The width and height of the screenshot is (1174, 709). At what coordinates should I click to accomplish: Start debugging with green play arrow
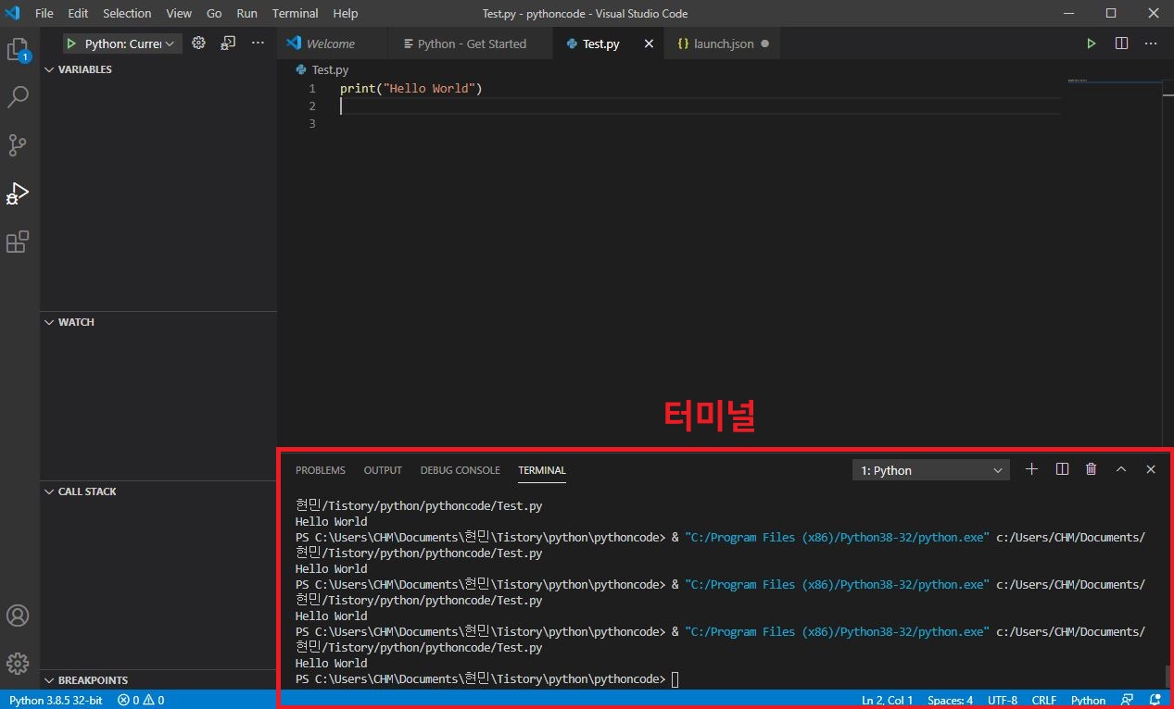tap(71, 44)
